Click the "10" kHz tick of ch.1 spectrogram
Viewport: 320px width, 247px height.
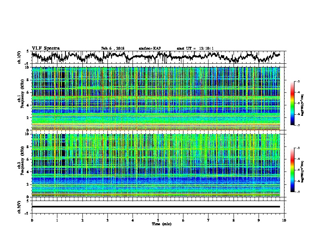[27, 67]
